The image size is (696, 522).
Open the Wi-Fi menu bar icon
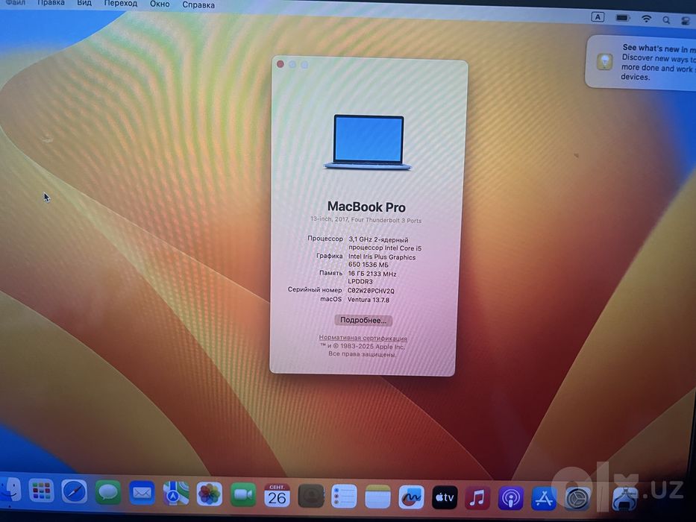click(646, 19)
